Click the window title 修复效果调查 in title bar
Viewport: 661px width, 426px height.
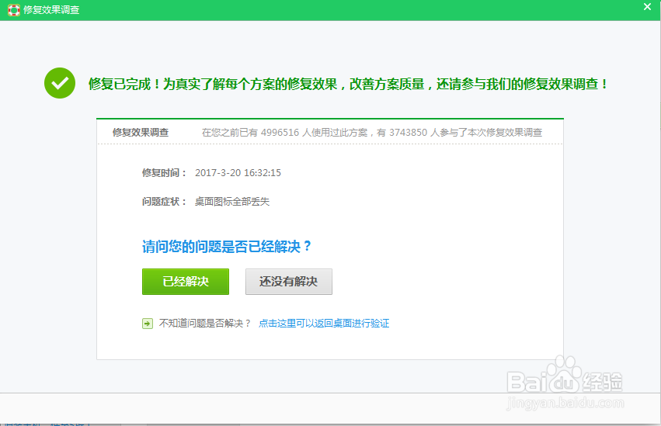pyautogui.click(x=51, y=9)
